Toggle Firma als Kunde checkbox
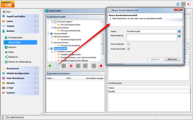 coord(129,49)
